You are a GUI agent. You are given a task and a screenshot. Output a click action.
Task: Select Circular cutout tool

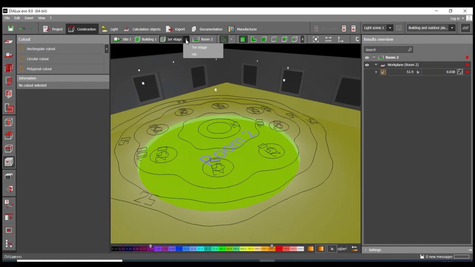[x=61, y=59]
